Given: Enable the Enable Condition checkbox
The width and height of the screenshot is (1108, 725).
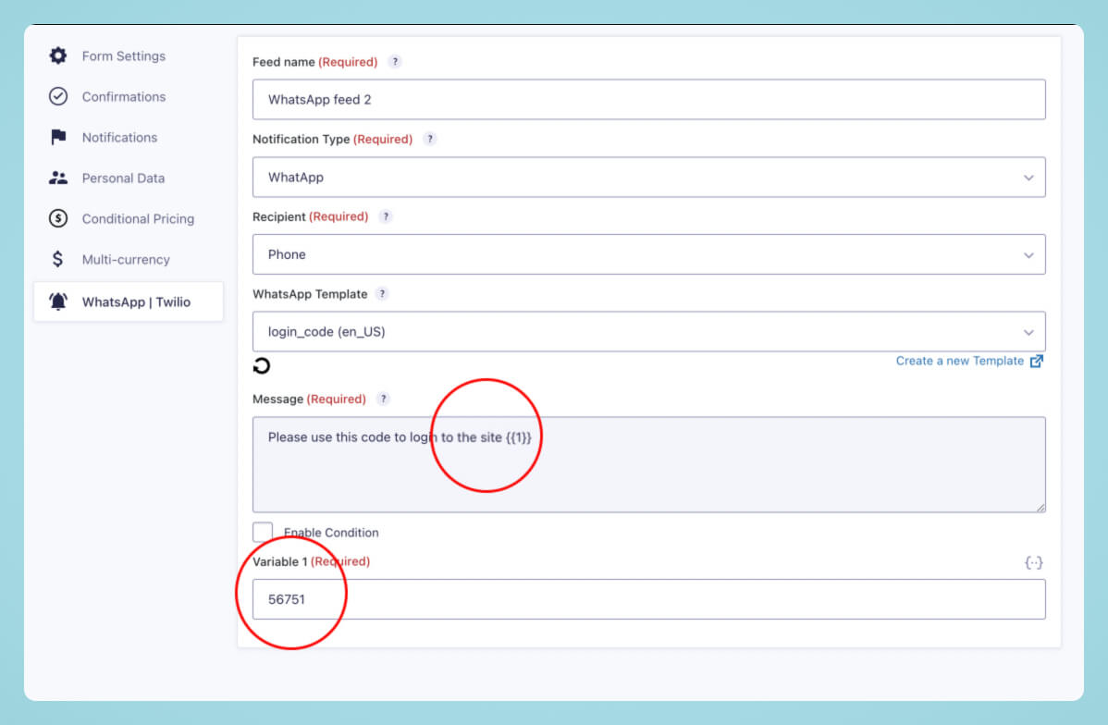Looking at the screenshot, I should 263,532.
